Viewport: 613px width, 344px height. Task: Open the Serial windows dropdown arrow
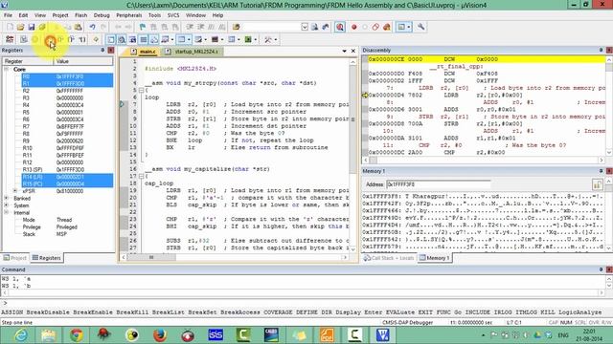[206, 39]
